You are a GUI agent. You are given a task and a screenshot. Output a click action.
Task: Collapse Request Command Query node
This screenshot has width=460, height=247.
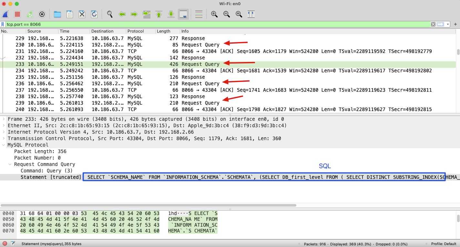pos(10,164)
